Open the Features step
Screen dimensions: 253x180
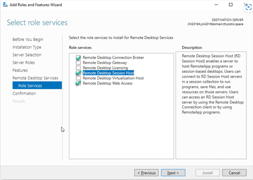pyautogui.click(x=20, y=70)
